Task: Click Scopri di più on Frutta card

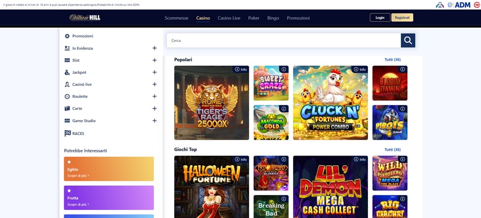Action: [x=78, y=205]
